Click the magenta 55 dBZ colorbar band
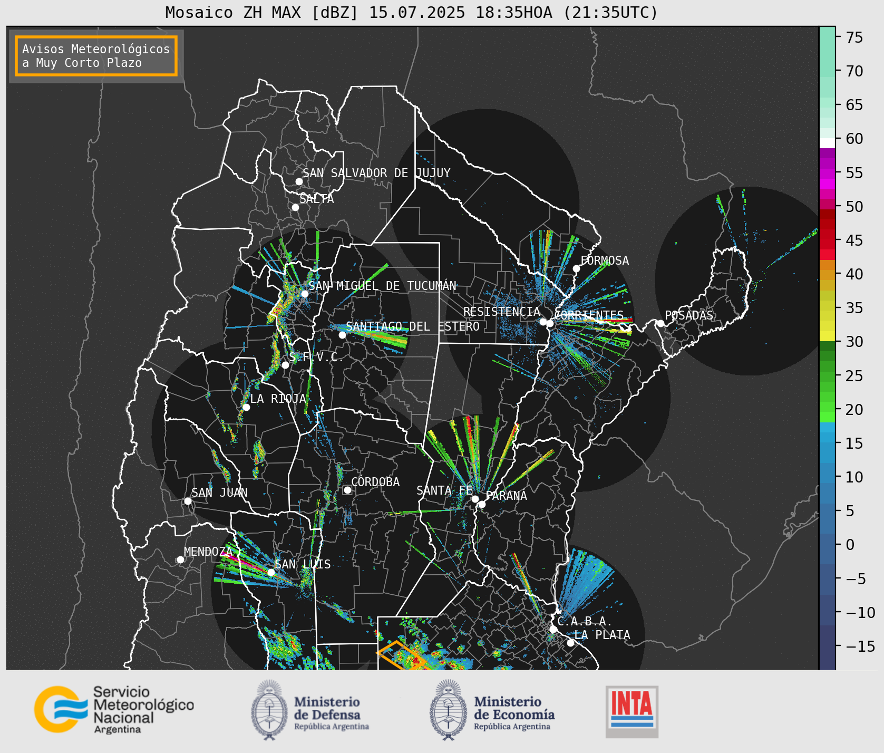 click(x=827, y=173)
